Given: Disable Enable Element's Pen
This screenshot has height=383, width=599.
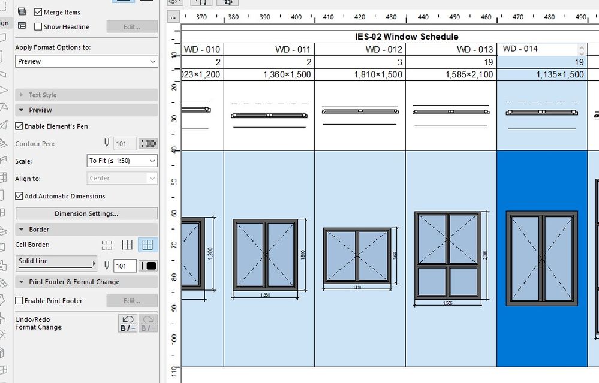Looking at the screenshot, I should 17,126.
